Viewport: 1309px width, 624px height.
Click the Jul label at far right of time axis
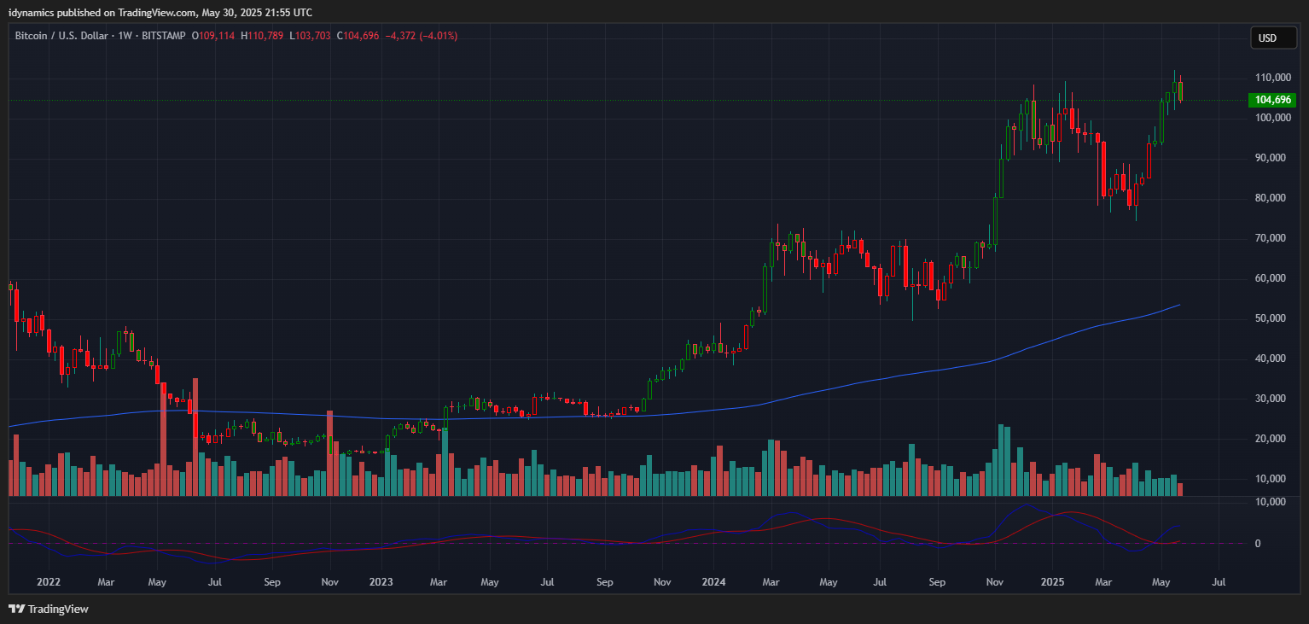coord(1219,582)
